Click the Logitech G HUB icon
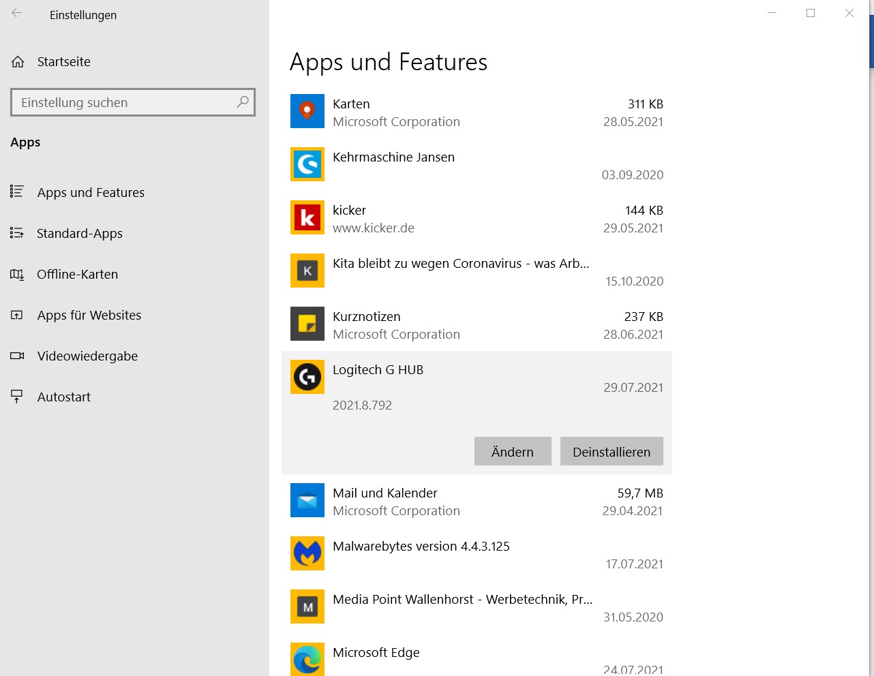Image resolution: width=874 pixels, height=676 pixels. coord(307,377)
